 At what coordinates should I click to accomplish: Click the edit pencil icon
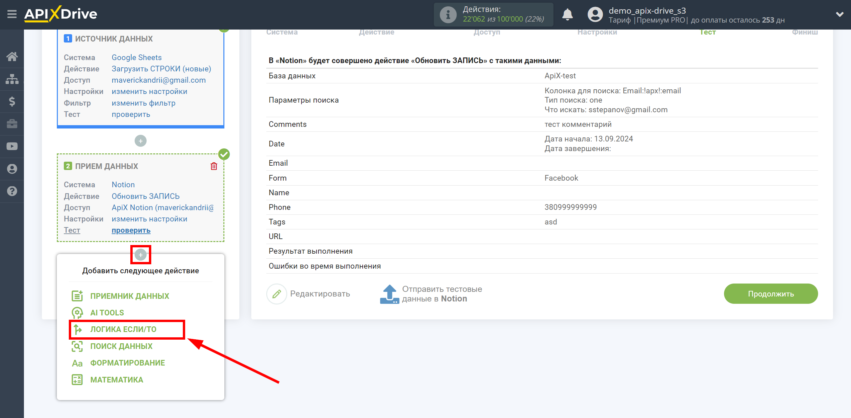point(277,294)
